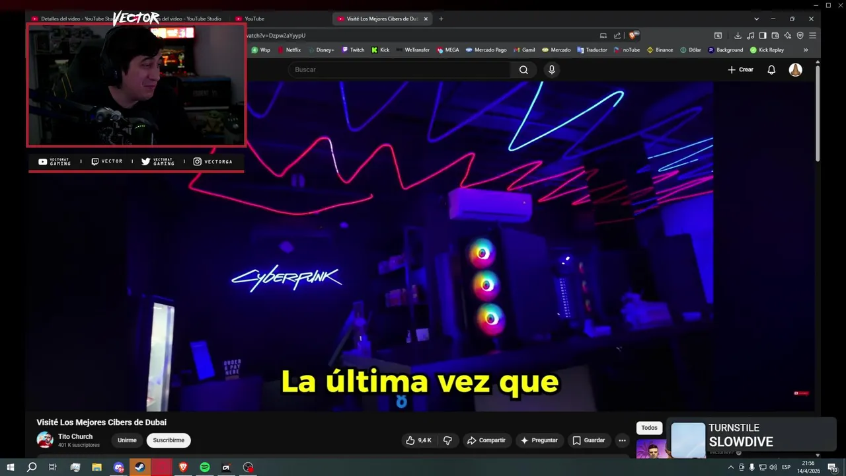
Task: Open the Dólar bookmark
Action: click(690, 50)
